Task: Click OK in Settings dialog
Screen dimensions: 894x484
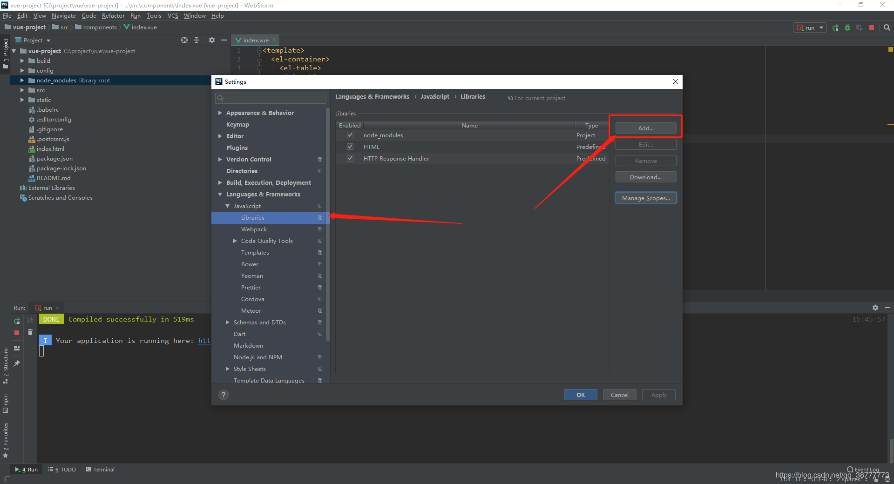Action: [x=581, y=395]
